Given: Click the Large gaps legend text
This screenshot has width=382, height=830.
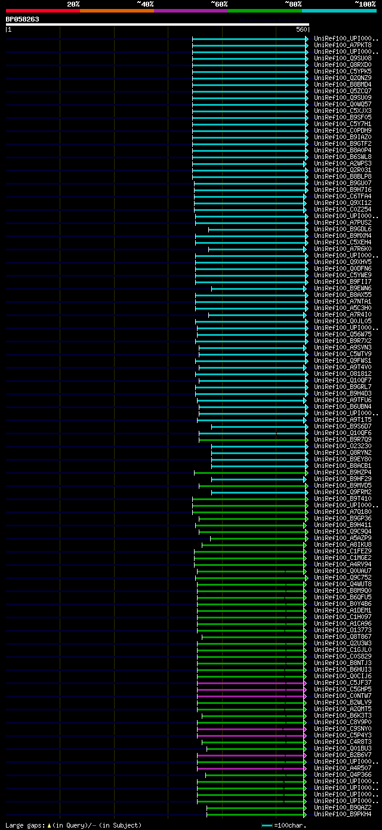Looking at the screenshot, I should [74, 825].
